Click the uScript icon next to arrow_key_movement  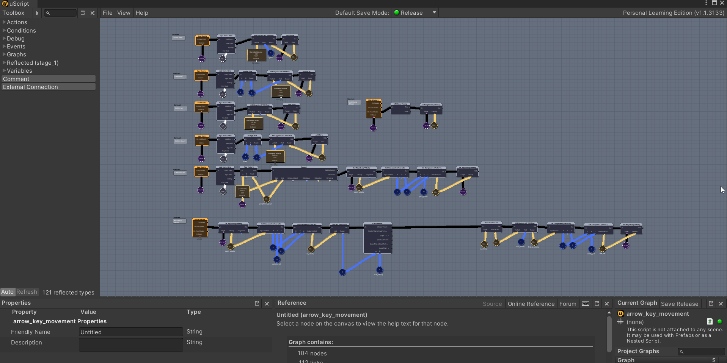[x=620, y=314]
